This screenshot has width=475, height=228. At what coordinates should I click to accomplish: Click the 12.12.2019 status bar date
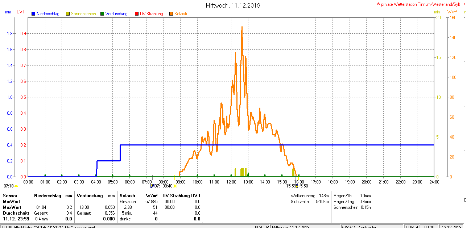tap(452, 227)
